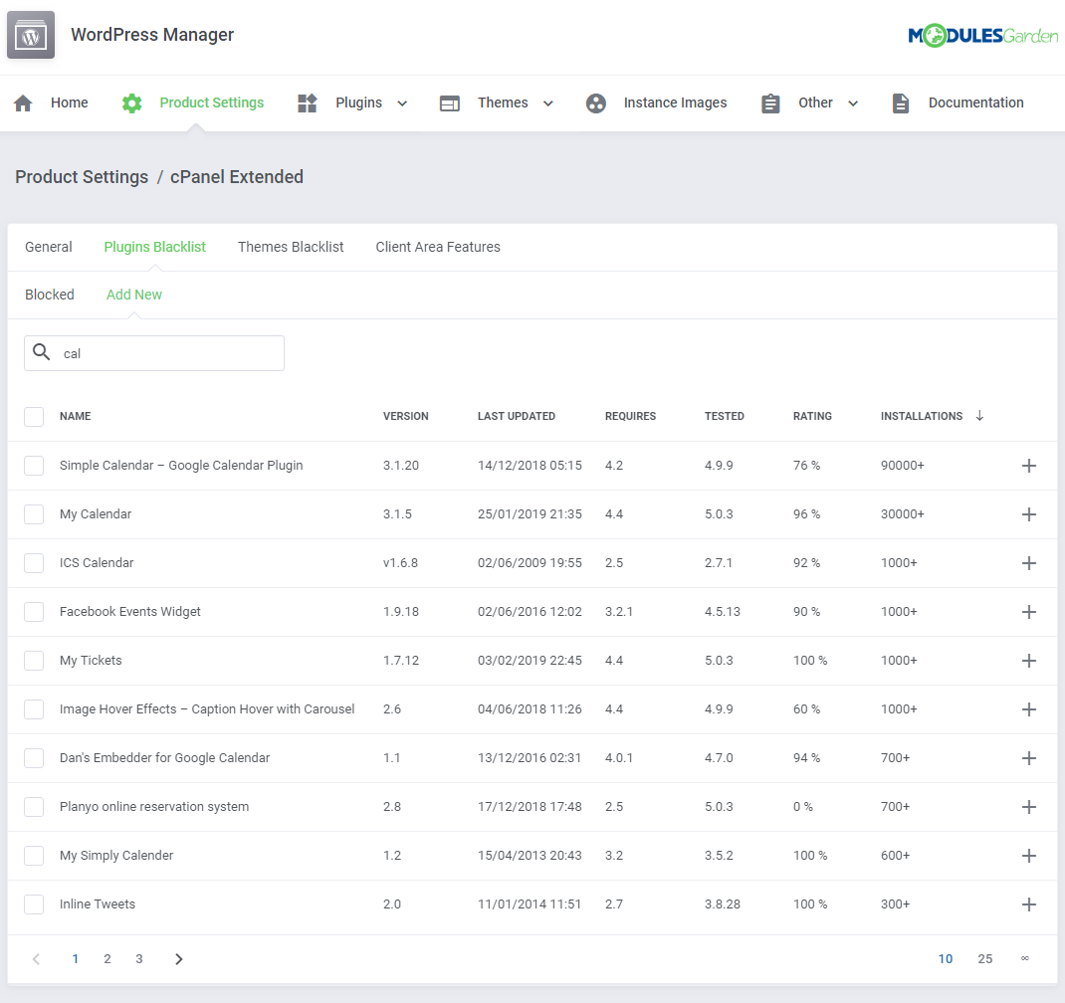This screenshot has width=1065, height=1003.
Task: Check the Planyo online reservation checkbox
Action: pyautogui.click(x=34, y=807)
